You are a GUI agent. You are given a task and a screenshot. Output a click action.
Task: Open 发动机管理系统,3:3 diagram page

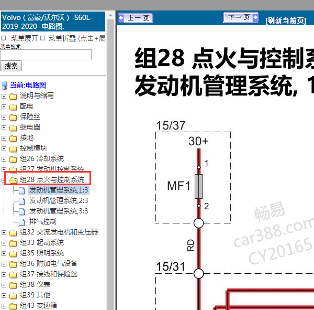click(59, 211)
